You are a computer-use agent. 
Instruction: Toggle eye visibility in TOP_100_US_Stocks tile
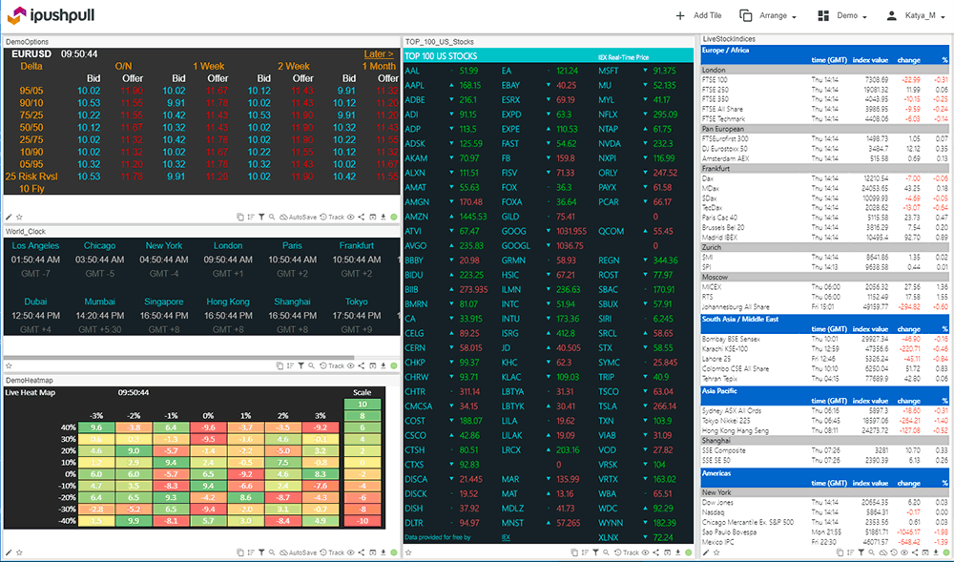coord(646,552)
